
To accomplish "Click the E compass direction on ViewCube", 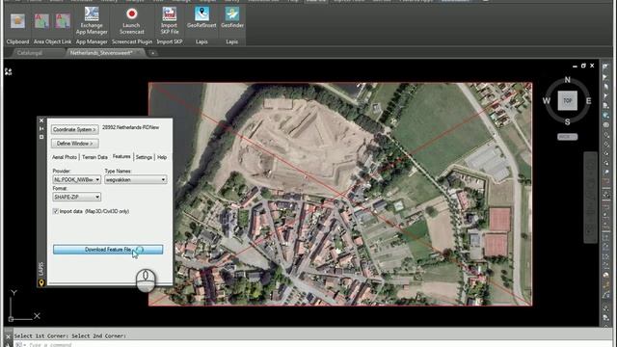I will tap(588, 101).
